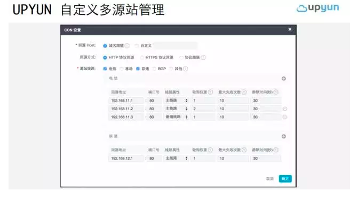Click help icon beside 电信 轮询权重 header
359x199 pixels.
point(210,92)
